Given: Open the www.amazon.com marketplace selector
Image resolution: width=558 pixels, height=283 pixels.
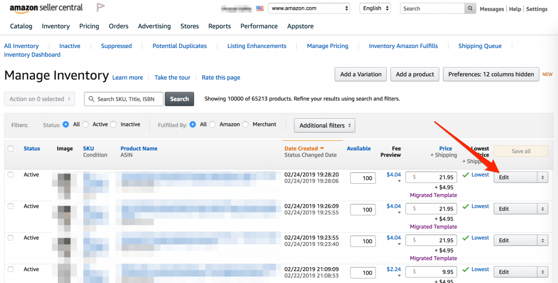Looking at the screenshot, I should (310, 9).
